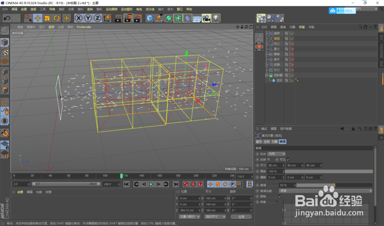This screenshot has width=384, height=226.
Task: Click the 缩放 100% slider track
Action: click(x=328, y=171)
